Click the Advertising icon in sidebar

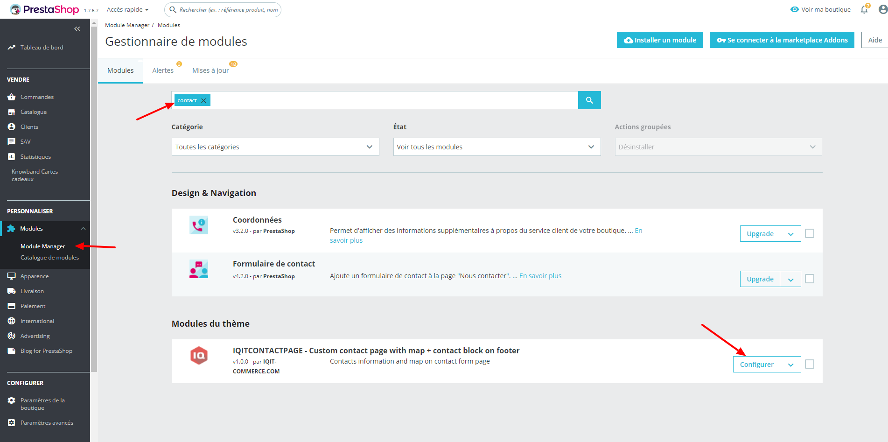(12, 336)
